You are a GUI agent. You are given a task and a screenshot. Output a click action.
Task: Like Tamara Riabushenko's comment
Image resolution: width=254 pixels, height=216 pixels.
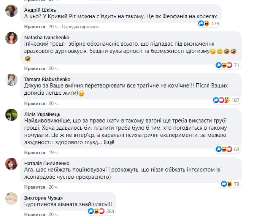pyautogui.click(x=35, y=103)
